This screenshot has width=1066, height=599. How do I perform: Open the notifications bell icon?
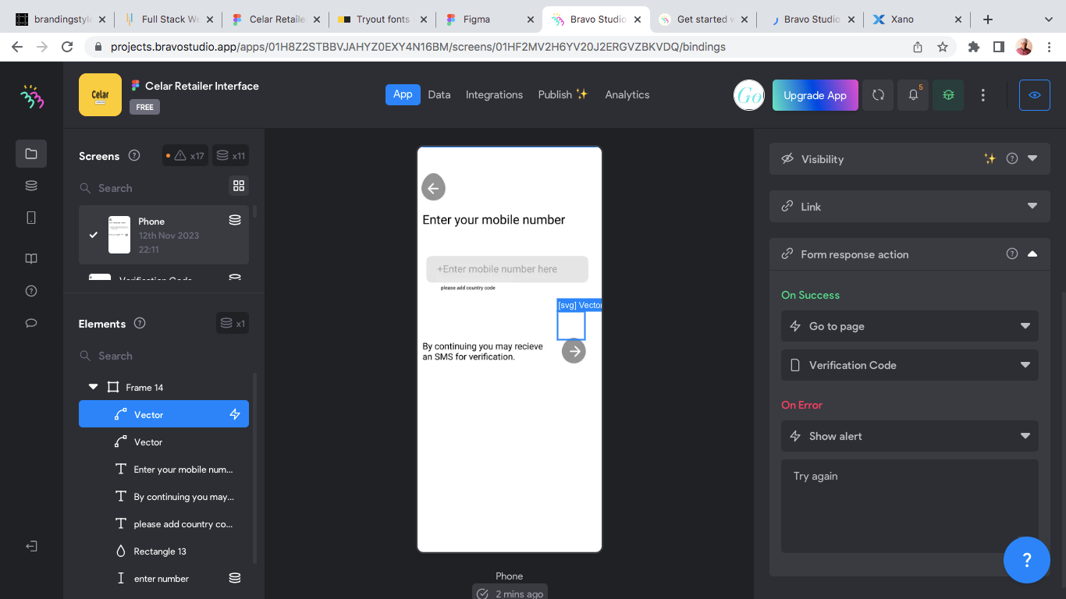[x=913, y=95]
